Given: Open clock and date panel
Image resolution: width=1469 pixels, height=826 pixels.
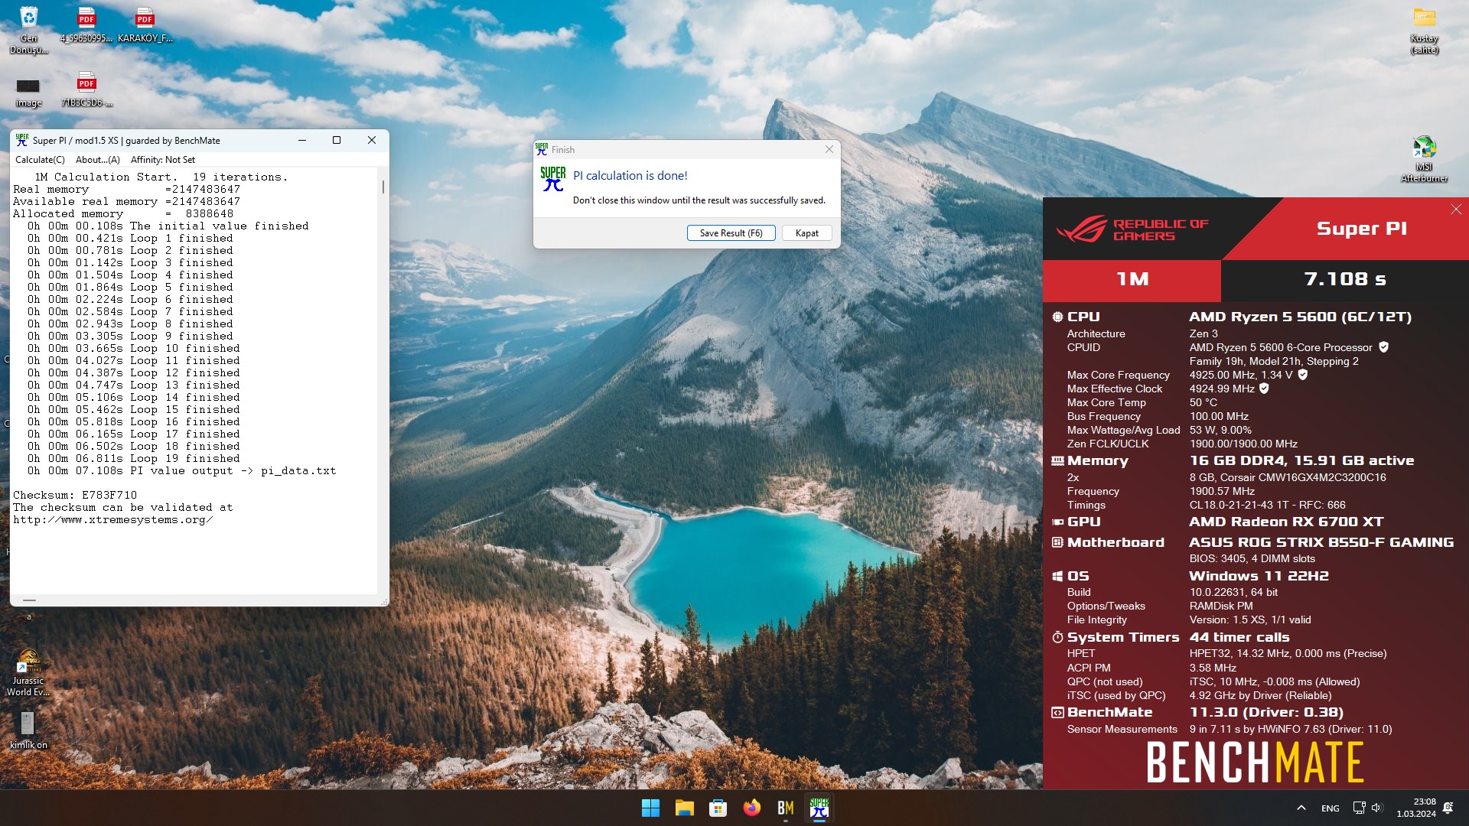Looking at the screenshot, I should 1416,808.
